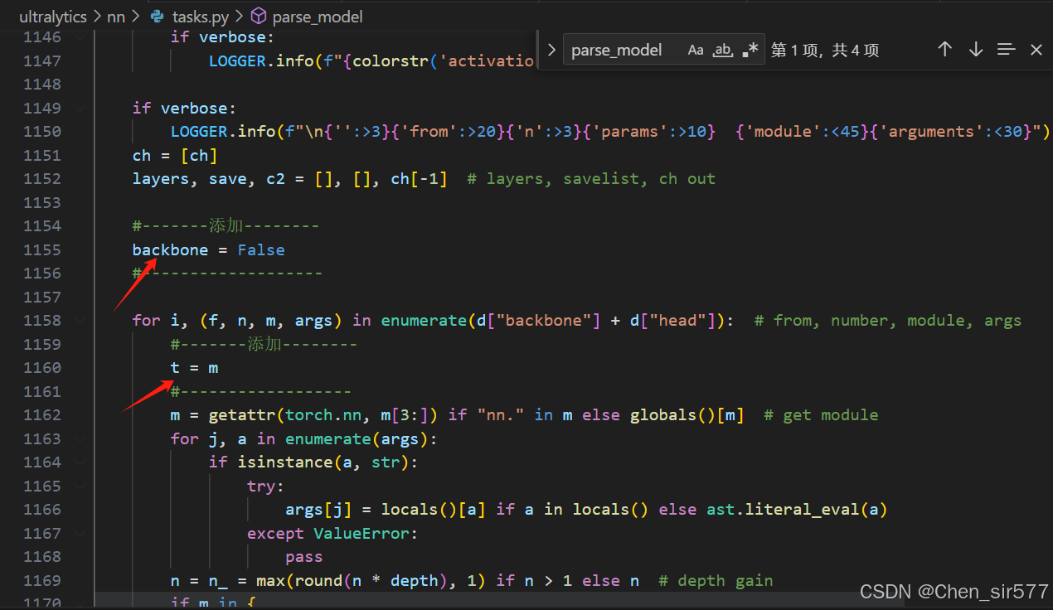Expand the replace field chevron
The width and height of the screenshot is (1053, 610).
(x=551, y=50)
